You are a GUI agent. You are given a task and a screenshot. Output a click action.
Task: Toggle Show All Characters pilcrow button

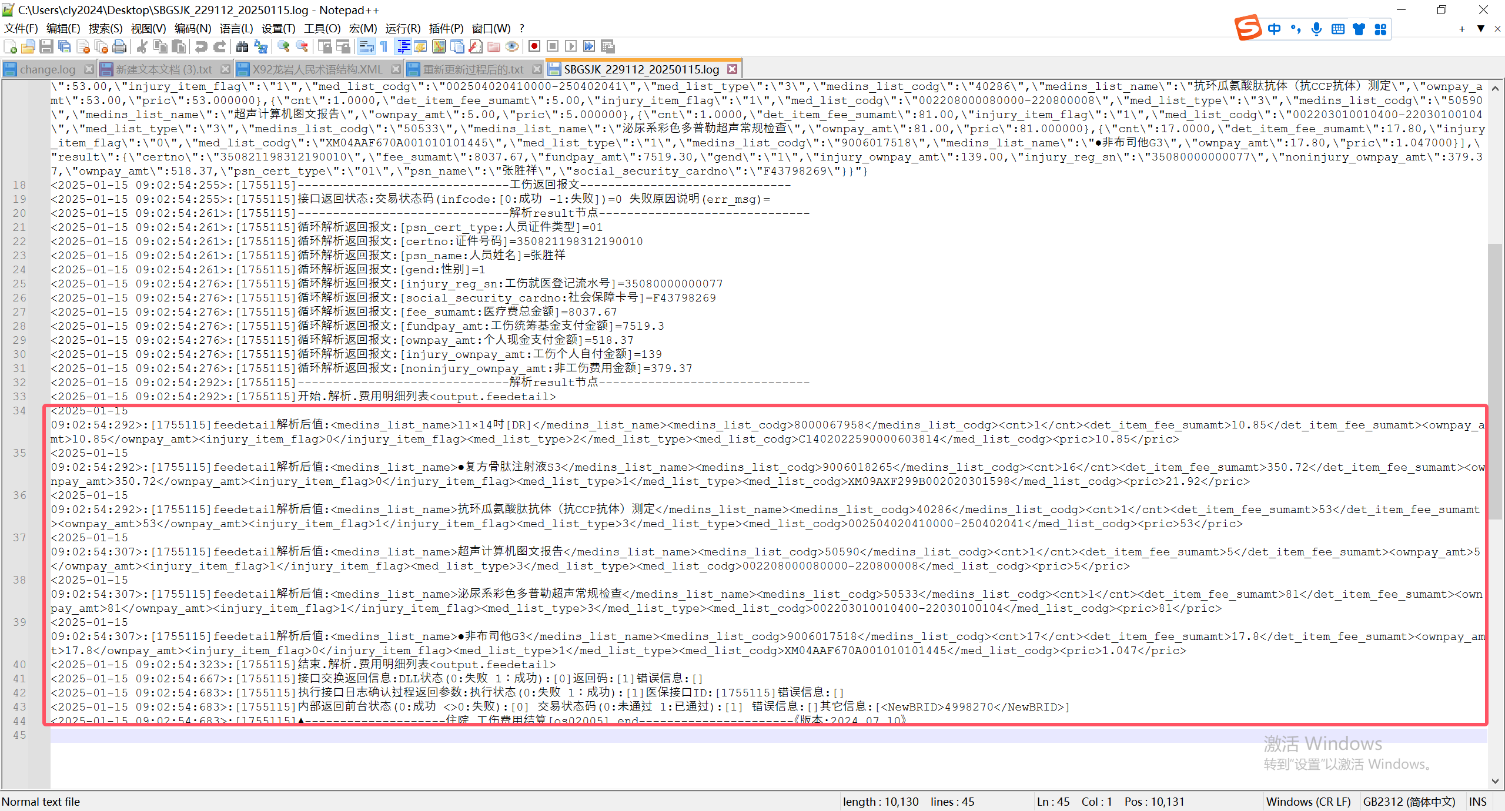pyautogui.click(x=384, y=46)
